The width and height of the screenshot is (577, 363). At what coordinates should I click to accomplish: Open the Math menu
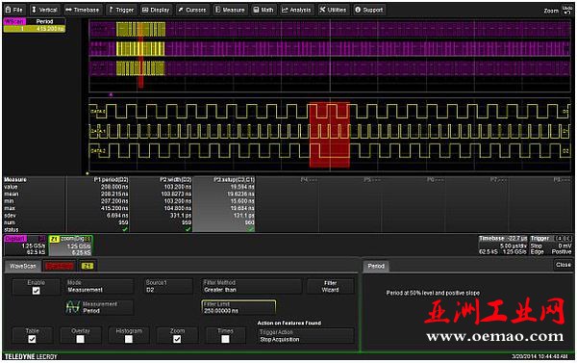[x=263, y=10]
